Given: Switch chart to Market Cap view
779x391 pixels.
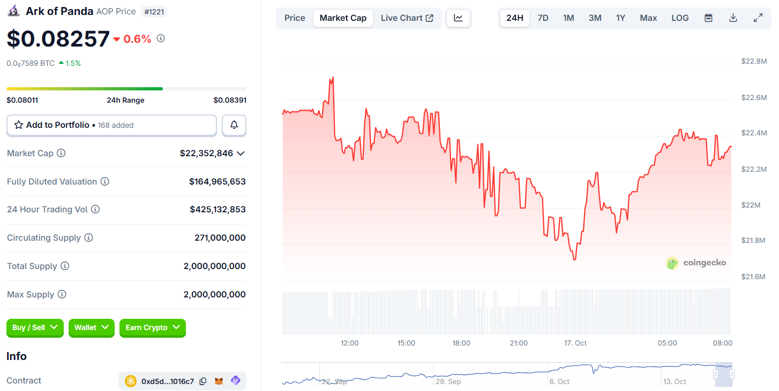Looking at the screenshot, I should tap(343, 18).
